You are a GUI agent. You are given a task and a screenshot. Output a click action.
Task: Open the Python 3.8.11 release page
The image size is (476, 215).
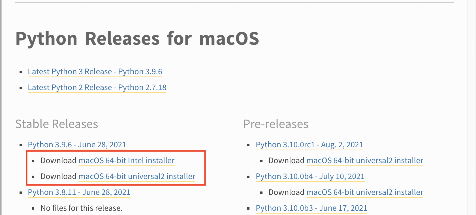pos(79,192)
